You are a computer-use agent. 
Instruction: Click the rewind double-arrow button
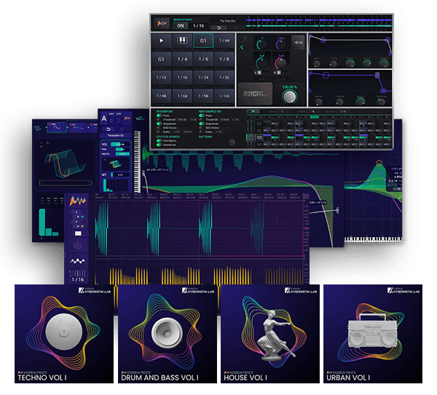coord(298,42)
